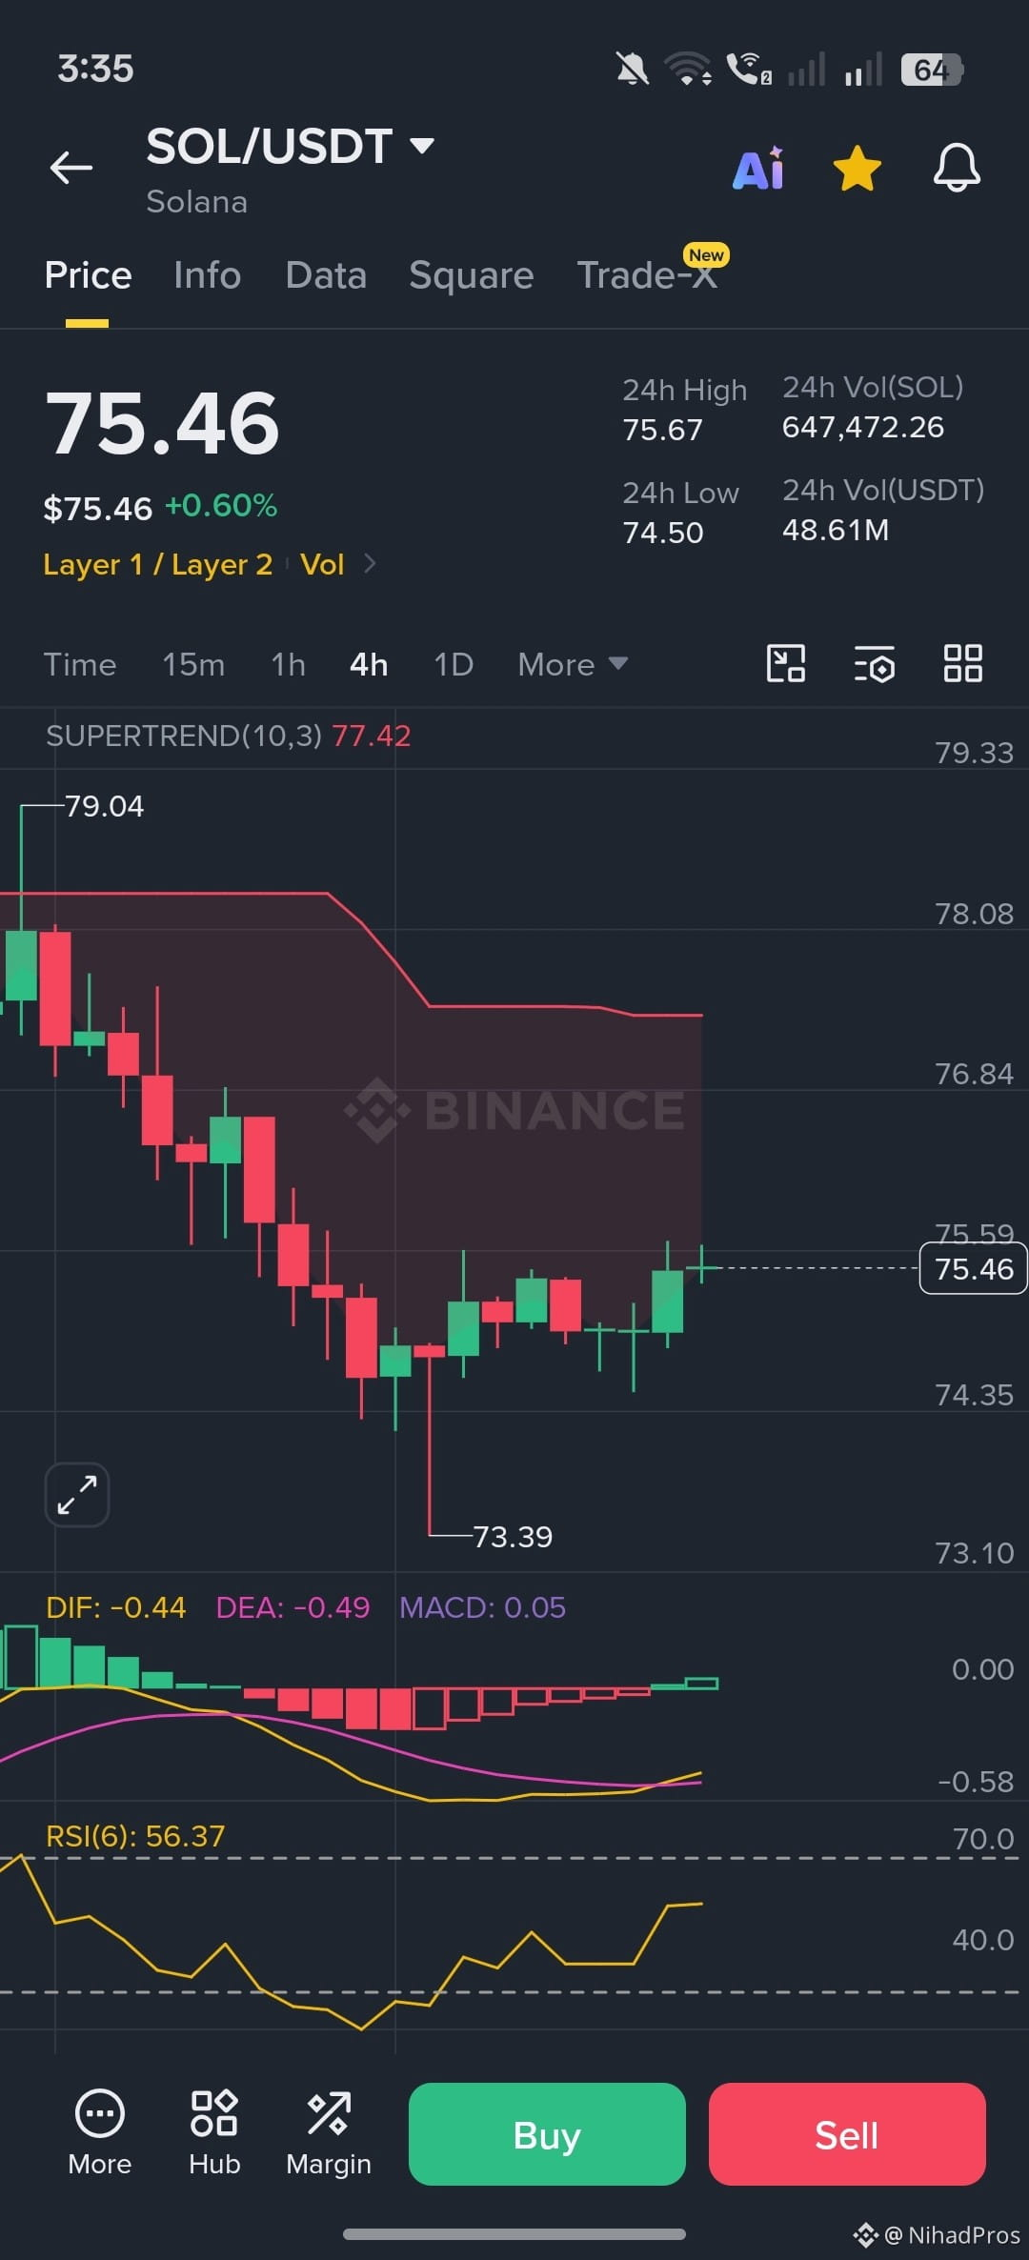
Task: Open the More menu in bottom bar
Action: (99, 2134)
